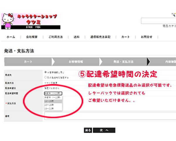Viewport: 176px width, 141px height.
Task: Expand the 配達希望時間 dropdown box
Action: (53, 93)
